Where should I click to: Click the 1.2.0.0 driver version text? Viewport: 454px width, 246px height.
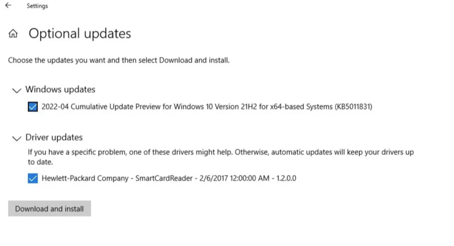point(286,178)
